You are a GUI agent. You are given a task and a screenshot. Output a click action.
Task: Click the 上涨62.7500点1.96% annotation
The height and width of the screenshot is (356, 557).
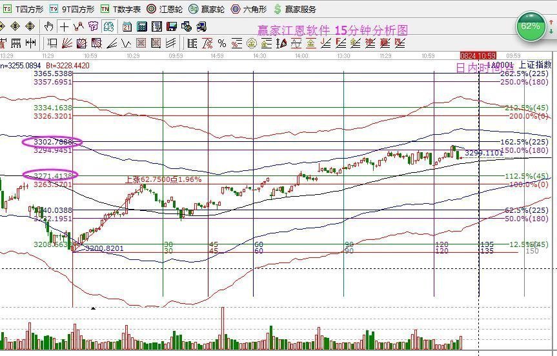tap(163, 179)
